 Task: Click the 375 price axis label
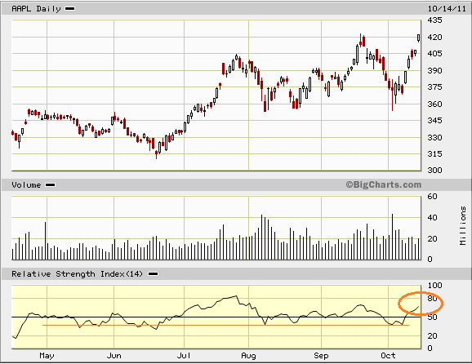click(434, 87)
